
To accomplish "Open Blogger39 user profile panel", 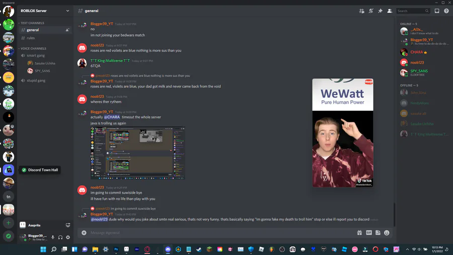I will point(33,237).
